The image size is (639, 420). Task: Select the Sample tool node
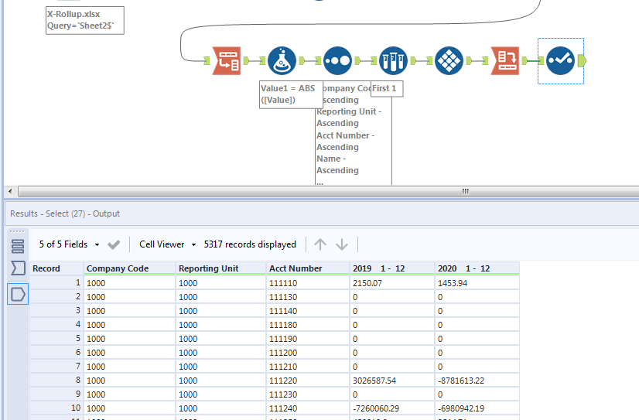click(x=393, y=60)
